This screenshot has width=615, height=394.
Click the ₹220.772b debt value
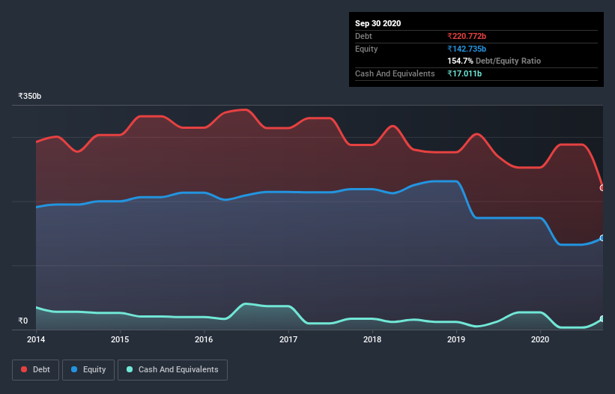pyautogui.click(x=467, y=37)
